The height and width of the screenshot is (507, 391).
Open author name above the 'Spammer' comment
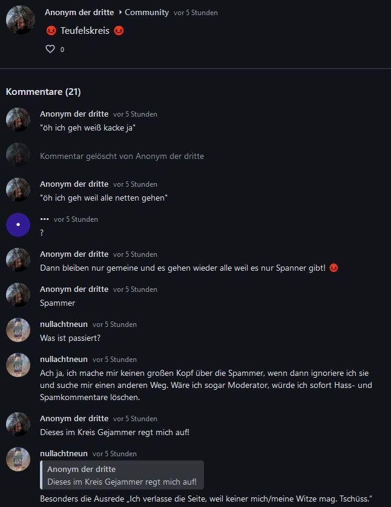[x=74, y=289]
